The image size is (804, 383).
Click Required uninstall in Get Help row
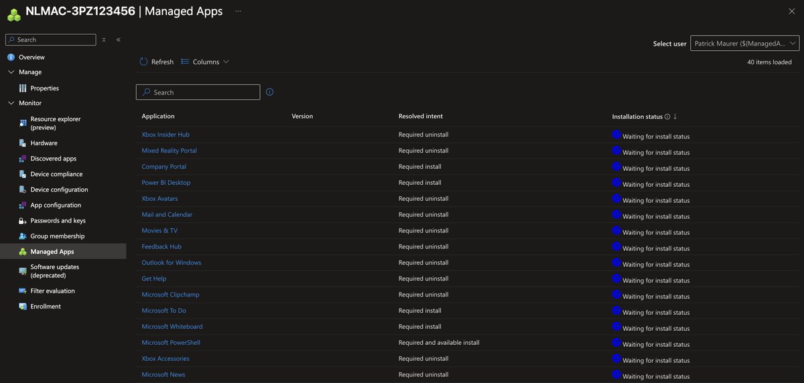[x=423, y=279]
